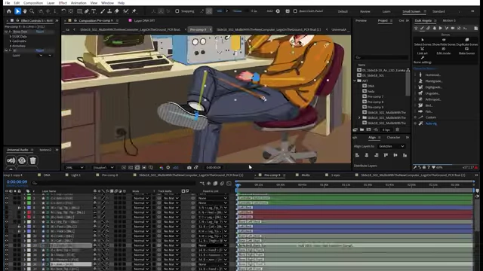Click Duplicate bones icon in Duik
This screenshot has height=271, width=483.
[x=467, y=40]
